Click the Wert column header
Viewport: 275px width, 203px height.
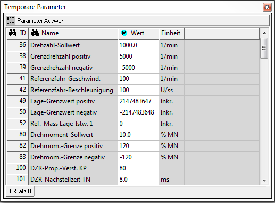coord(138,34)
